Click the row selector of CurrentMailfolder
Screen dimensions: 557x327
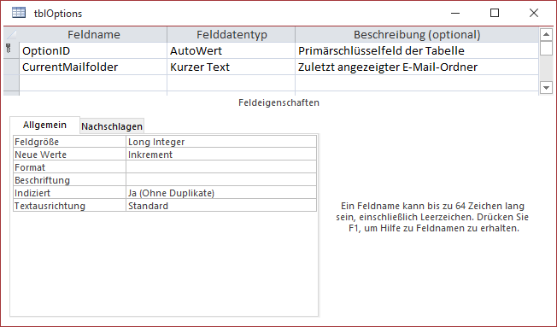coord(11,67)
